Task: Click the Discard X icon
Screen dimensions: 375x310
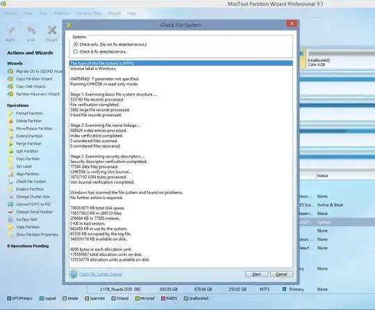Action: click(x=51, y=31)
